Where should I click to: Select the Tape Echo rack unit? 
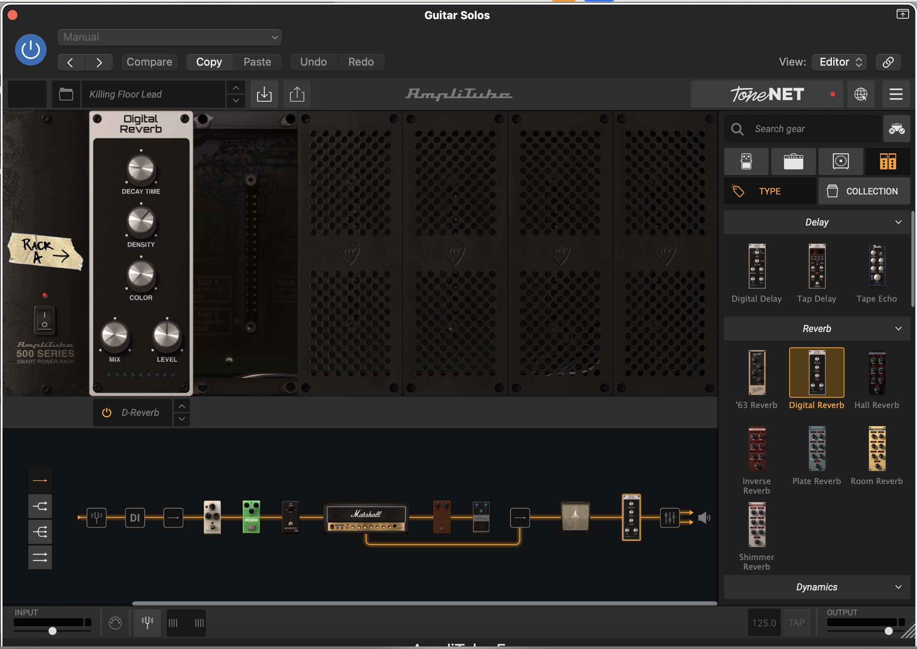877,266
